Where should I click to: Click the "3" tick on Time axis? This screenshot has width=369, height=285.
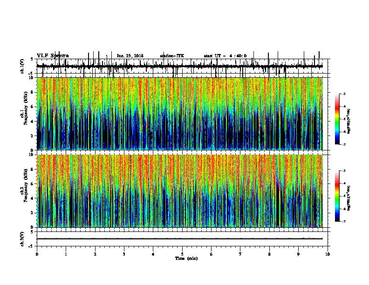click(x=124, y=254)
